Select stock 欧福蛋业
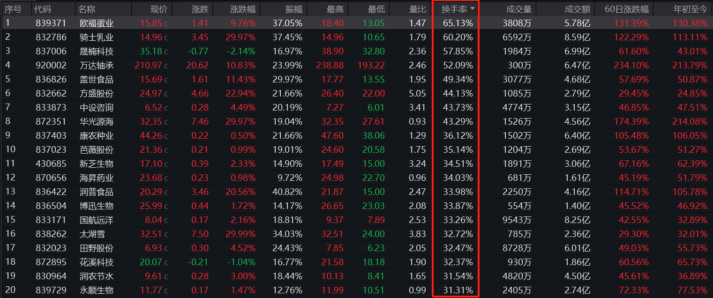The height and width of the screenshot is (298, 713). tap(97, 23)
